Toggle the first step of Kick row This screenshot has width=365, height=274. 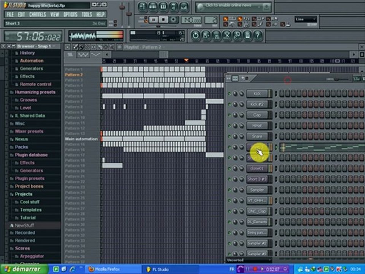[282, 94]
